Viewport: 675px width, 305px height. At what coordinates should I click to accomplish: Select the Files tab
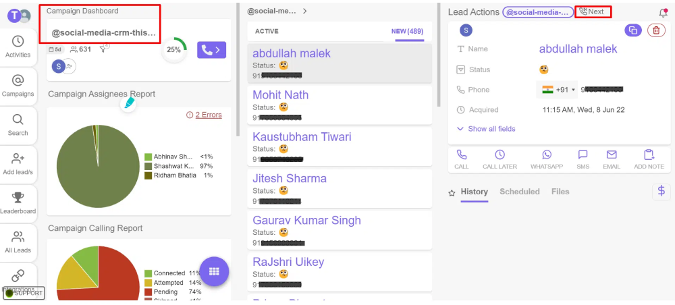[560, 192]
